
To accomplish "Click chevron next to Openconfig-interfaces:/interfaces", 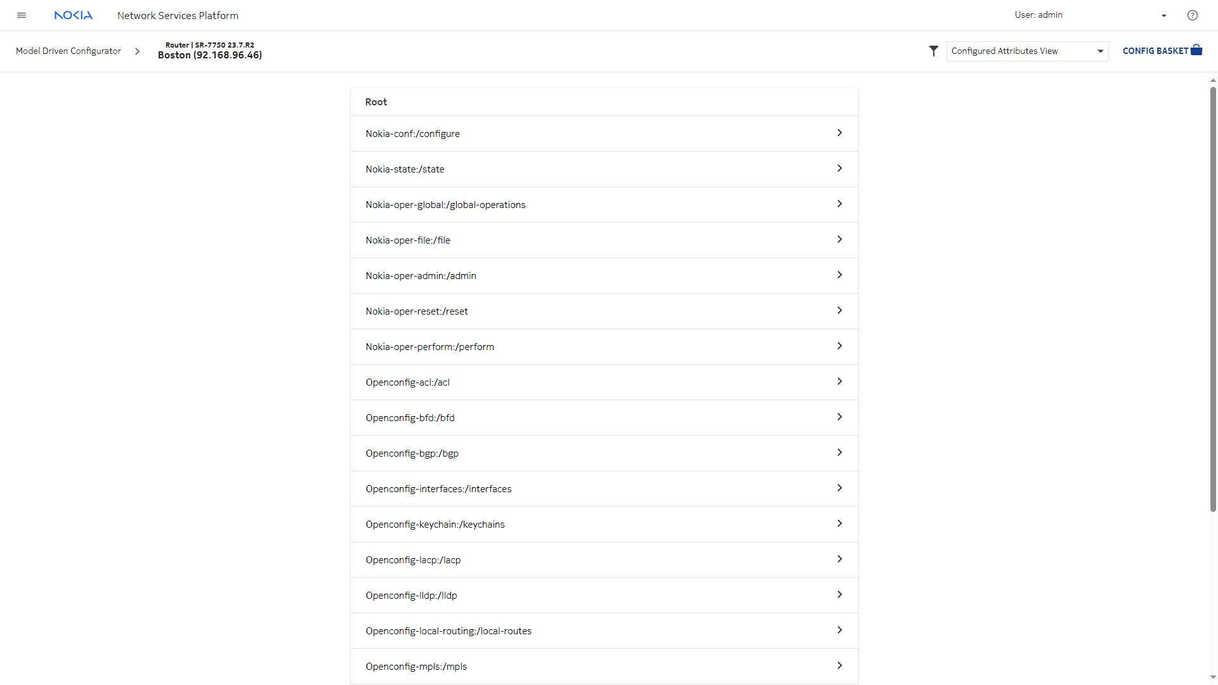I will 839,488.
